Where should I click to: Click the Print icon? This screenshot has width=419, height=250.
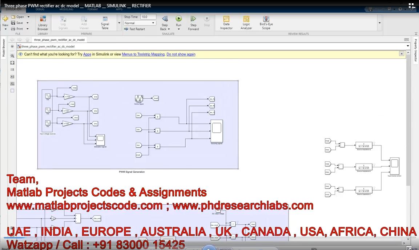13,29
